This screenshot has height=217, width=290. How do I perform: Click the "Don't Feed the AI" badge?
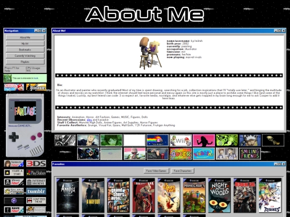[36, 200]
